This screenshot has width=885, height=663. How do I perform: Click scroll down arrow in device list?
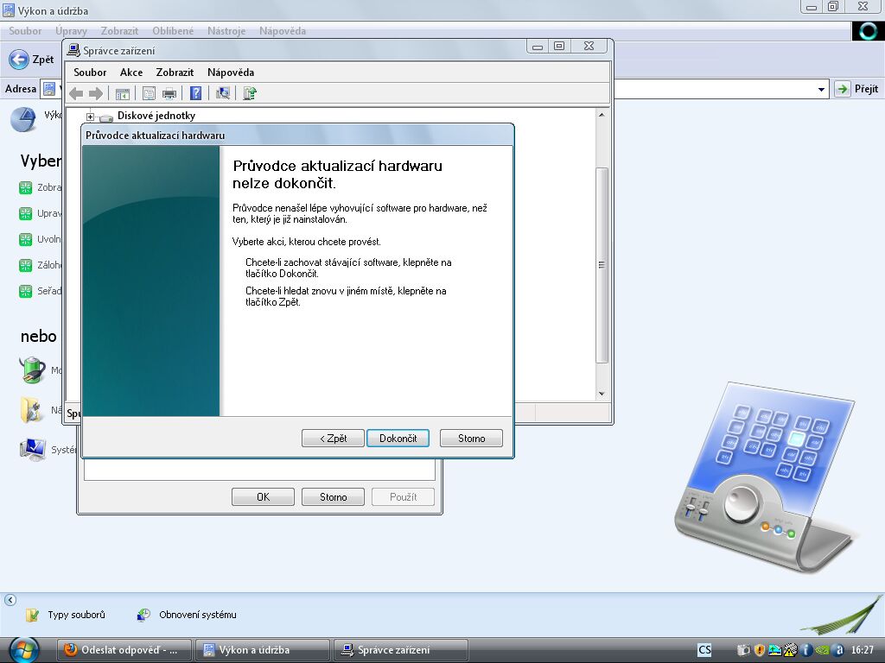pyautogui.click(x=602, y=394)
